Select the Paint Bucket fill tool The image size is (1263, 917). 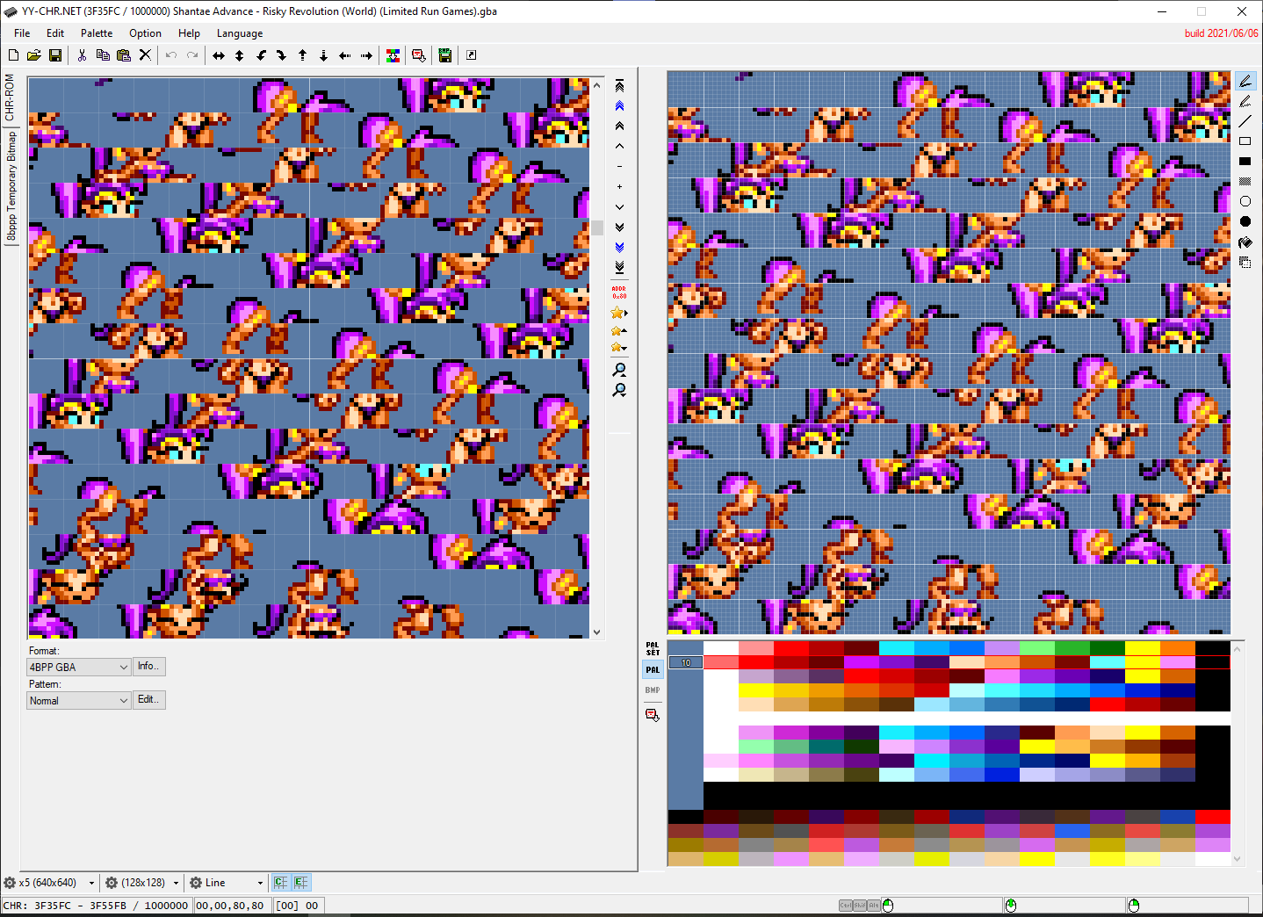pos(1245,242)
